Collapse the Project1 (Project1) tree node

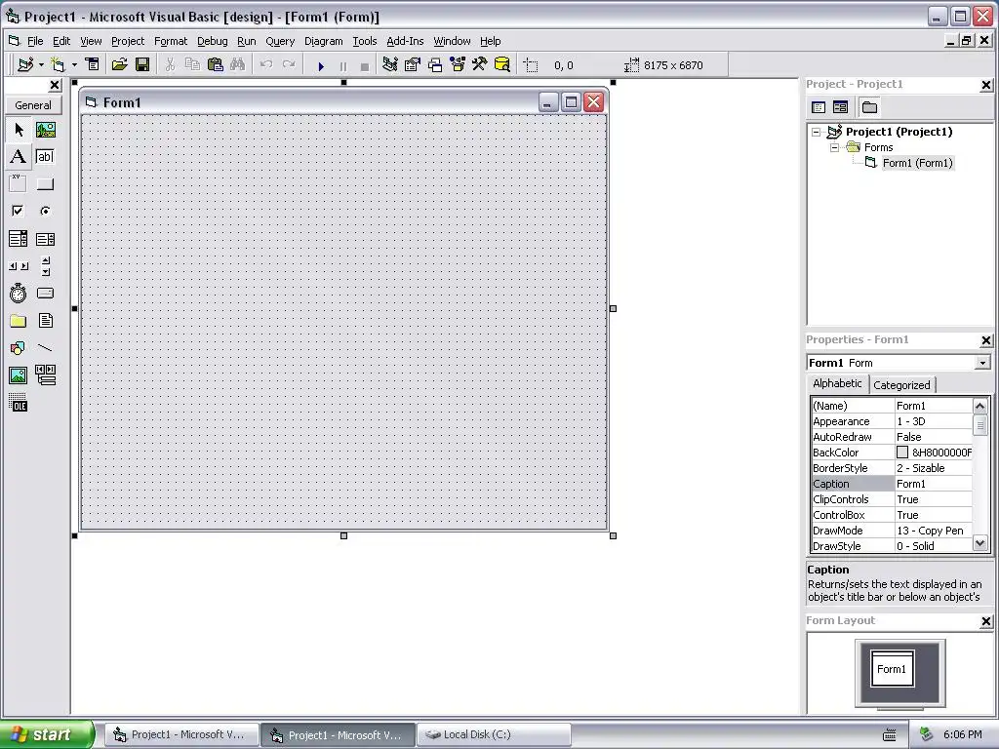click(817, 132)
